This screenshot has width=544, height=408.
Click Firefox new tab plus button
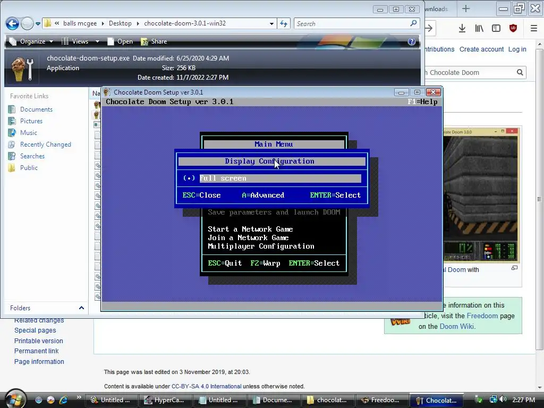[x=466, y=9]
